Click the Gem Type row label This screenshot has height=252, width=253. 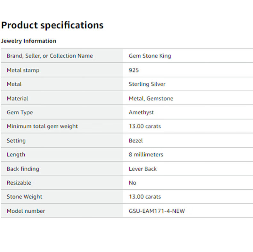(20, 112)
